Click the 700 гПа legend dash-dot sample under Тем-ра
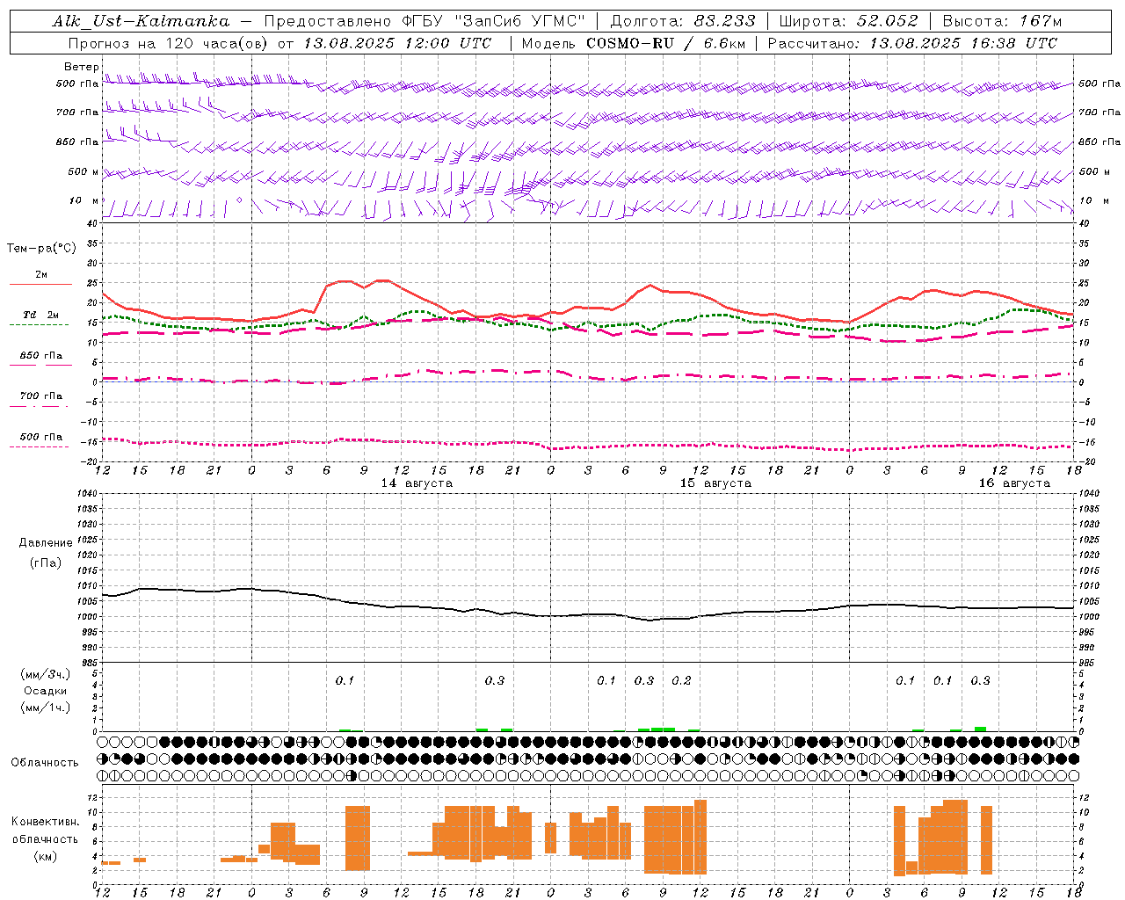This screenshot has height=900, width=1125. (40, 406)
